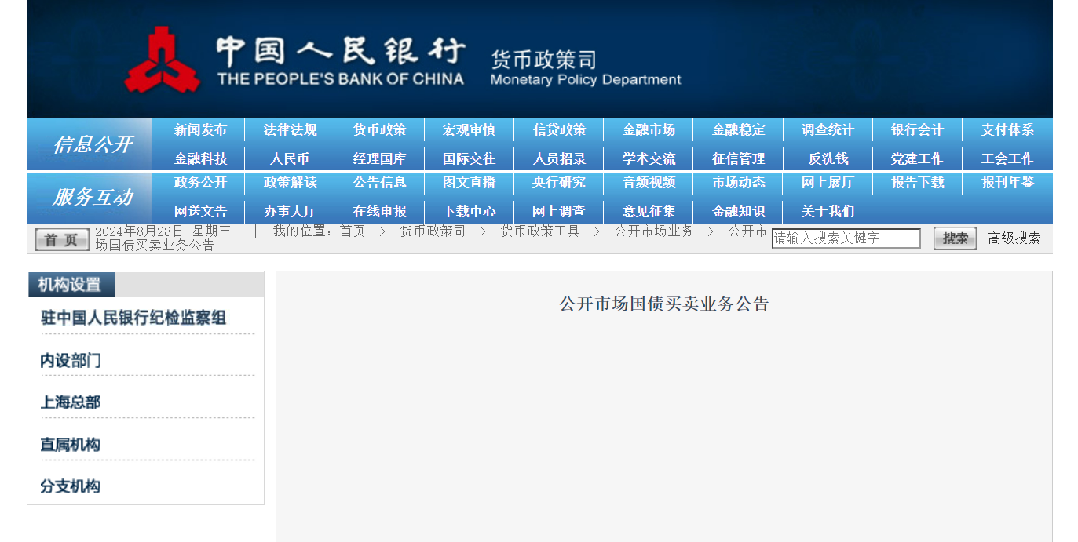
Task: Visit the 办事大厅 service hall
Action: [x=290, y=211]
